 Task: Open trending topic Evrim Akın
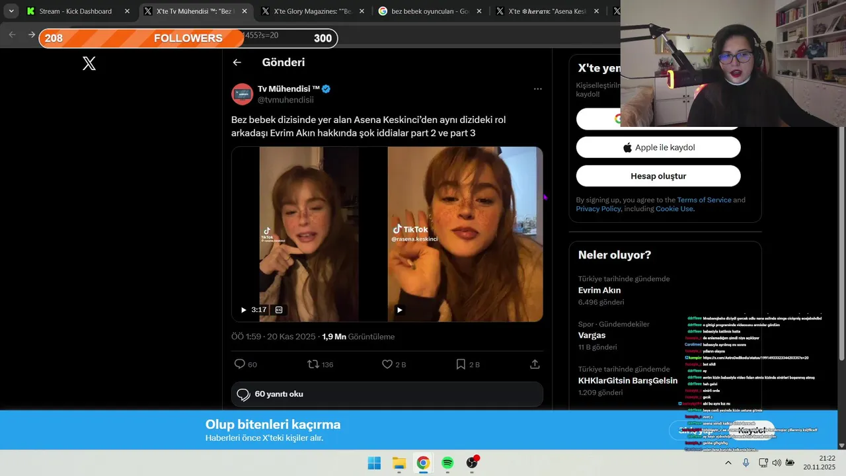599,290
